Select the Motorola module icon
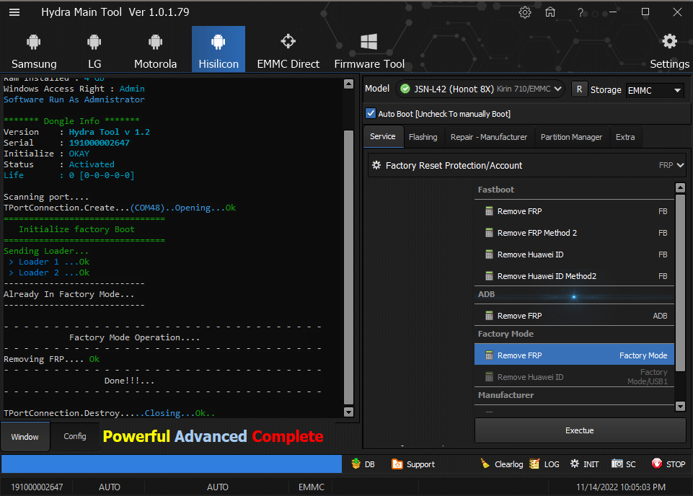The height and width of the screenshot is (496, 693). 155,50
